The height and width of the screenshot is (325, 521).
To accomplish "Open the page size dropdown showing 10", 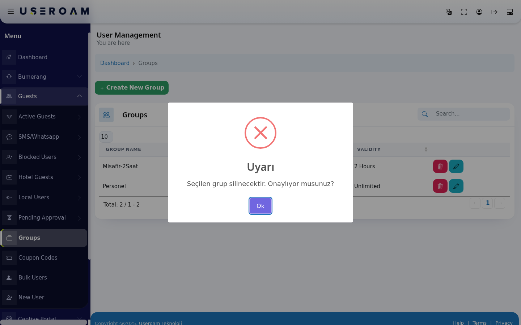I will coord(106,137).
